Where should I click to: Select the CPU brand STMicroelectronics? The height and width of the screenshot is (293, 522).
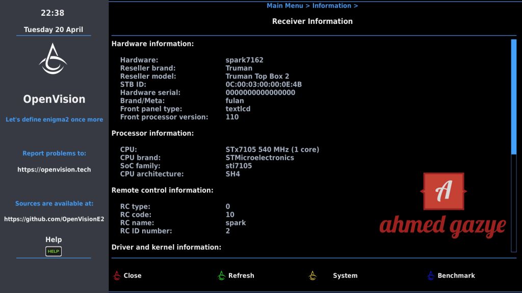pyautogui.click(x=259, y=158)
